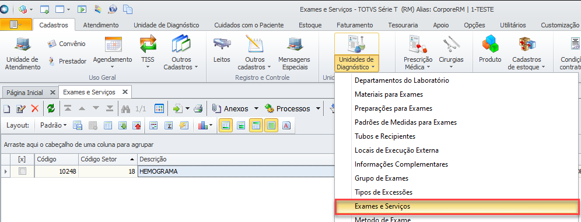Sort by Código Setor column header
Image resolution: width=581 pixels, height=222 pixels.
pyautogui.click(x=108, y=159)
